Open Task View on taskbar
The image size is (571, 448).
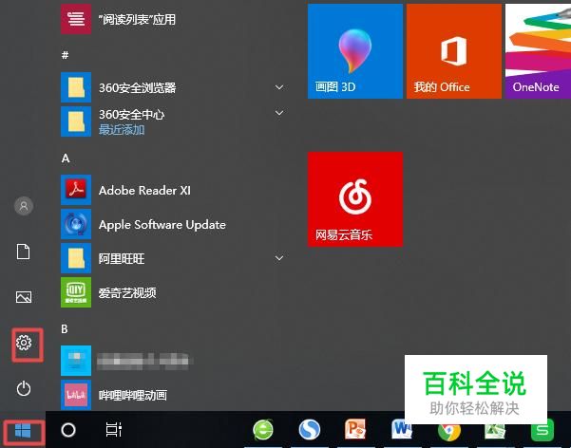tap(114, 430)
